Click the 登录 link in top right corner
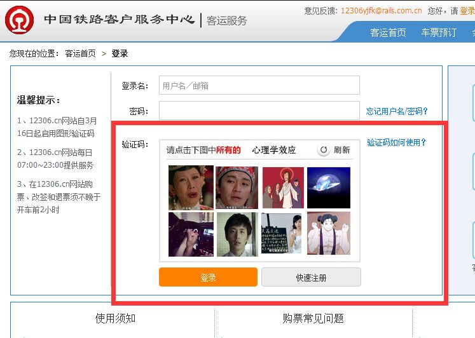The height and width of the screenshot is (338, 475). click(x=467, y=11)
